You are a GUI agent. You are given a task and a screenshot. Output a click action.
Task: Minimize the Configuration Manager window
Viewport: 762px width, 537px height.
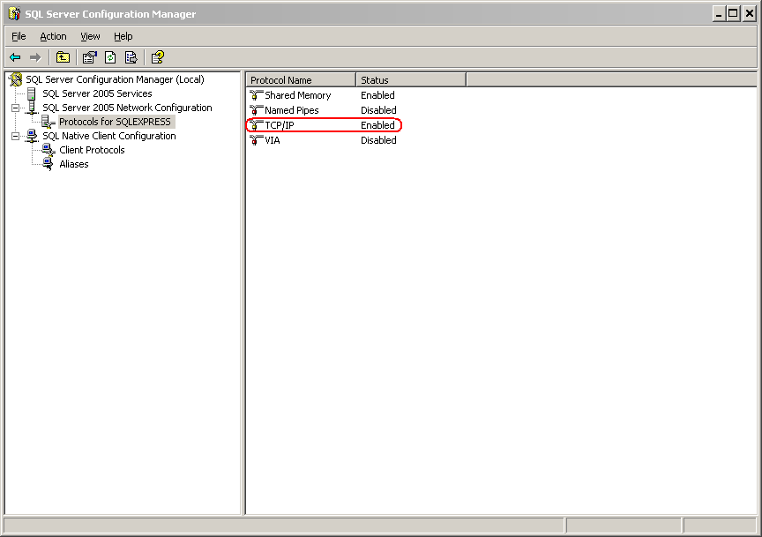[x=720, y=13]
